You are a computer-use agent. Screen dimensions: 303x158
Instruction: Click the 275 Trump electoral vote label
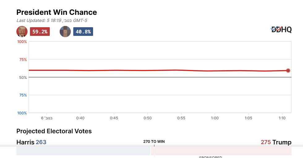tap(276, 142)
